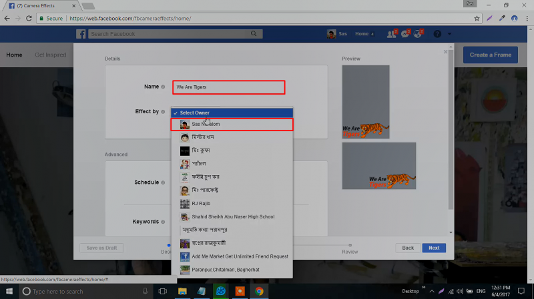Screen dimensions: 534x299
Task: Click the microphone icon in taskbar search
Action: point(145,292)
